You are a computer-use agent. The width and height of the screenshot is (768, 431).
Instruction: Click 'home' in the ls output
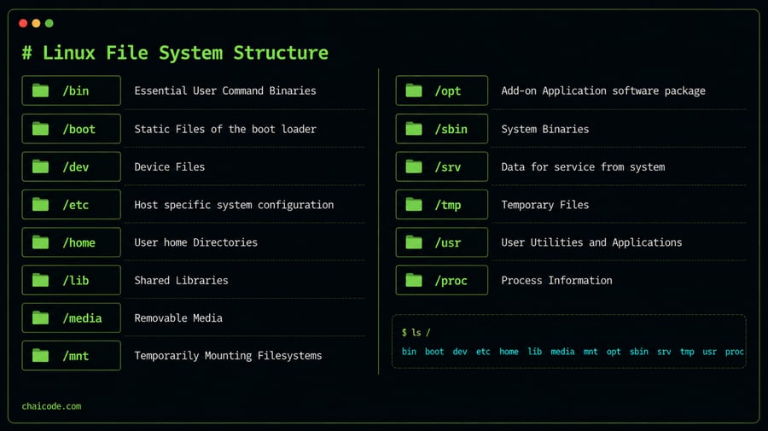(x=509, y=351)
